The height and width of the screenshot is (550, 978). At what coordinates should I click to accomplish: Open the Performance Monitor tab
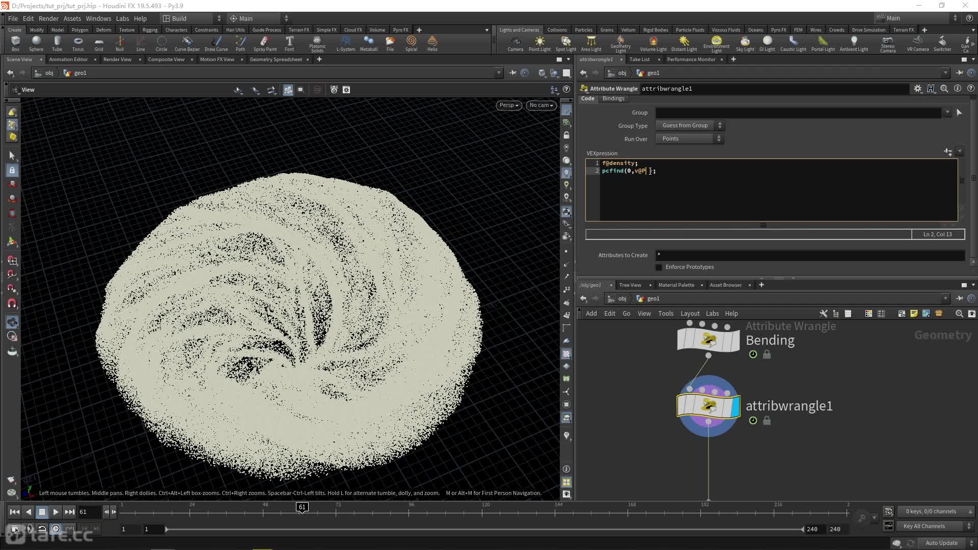pos(691,60)
